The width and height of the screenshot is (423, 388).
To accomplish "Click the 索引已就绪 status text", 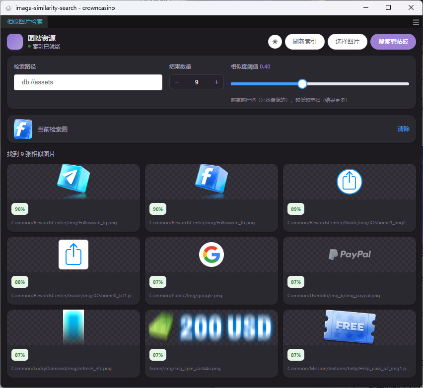I will click(x=46, y=47).
